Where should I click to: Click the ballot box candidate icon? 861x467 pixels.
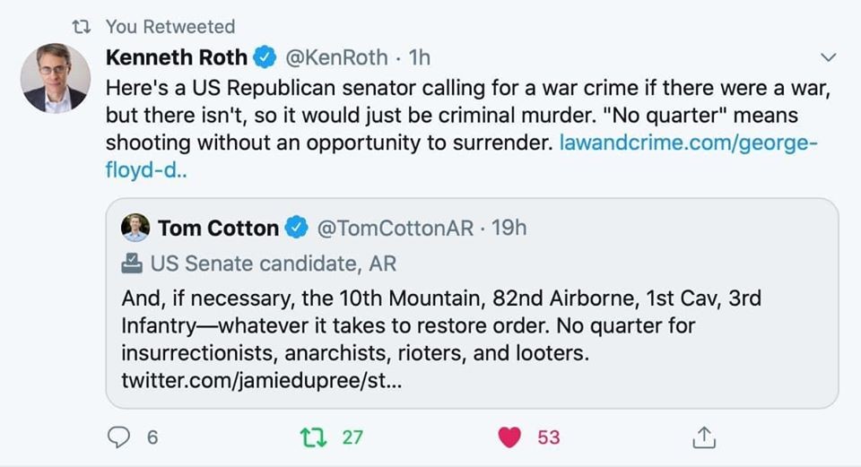coord(133,264)
